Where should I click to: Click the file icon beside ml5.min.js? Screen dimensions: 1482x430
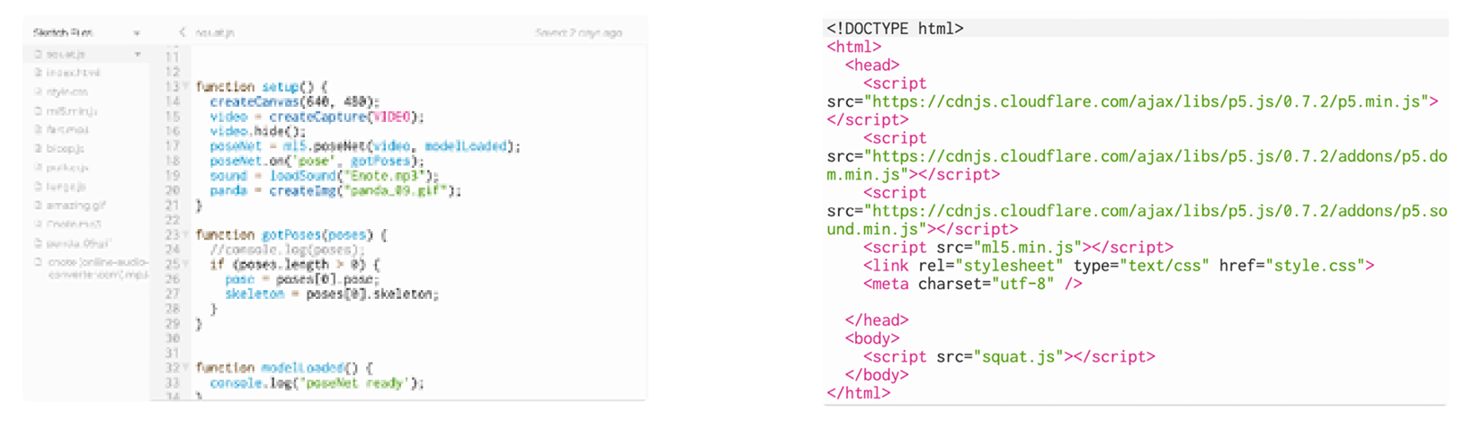38,111
